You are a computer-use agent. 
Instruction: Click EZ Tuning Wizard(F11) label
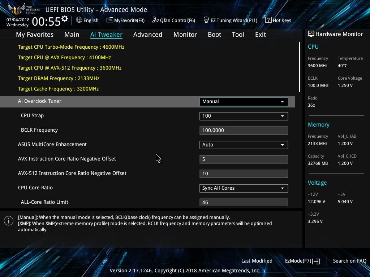click(234, 20)
